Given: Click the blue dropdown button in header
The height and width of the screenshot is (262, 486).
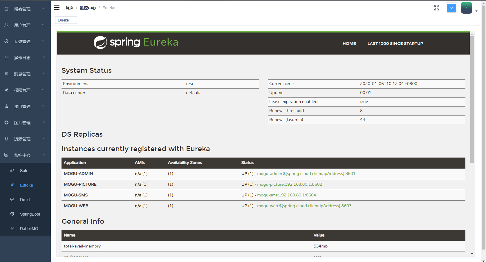Looking at the screenshot, I should point(451,8).
